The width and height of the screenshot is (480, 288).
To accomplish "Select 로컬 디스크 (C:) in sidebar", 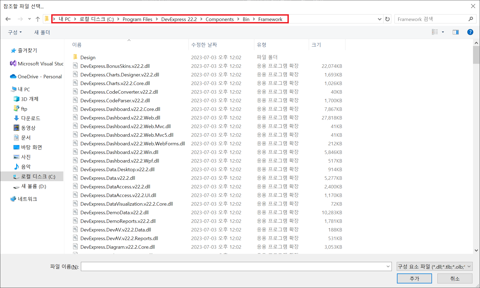I will pos(32,176).
